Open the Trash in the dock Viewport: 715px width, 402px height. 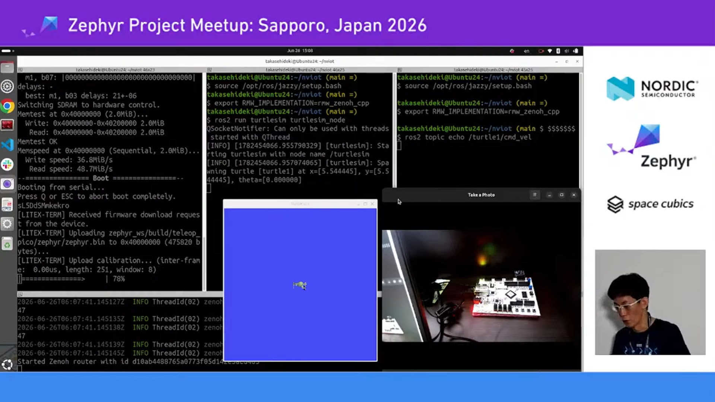(7, 244)
